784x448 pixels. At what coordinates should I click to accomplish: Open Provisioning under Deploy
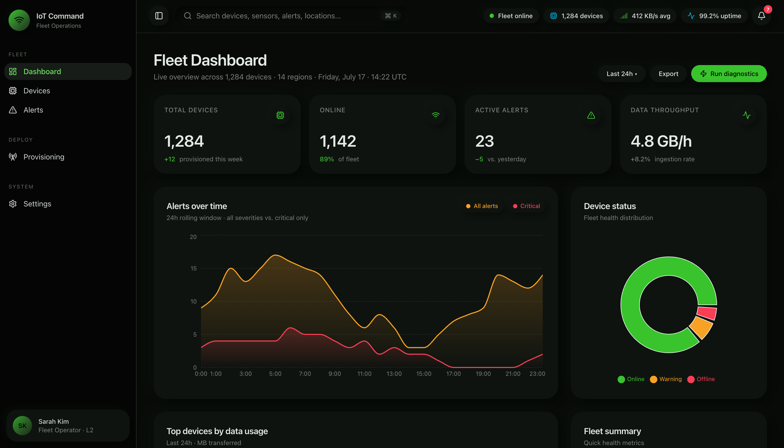tap(68, 157)
